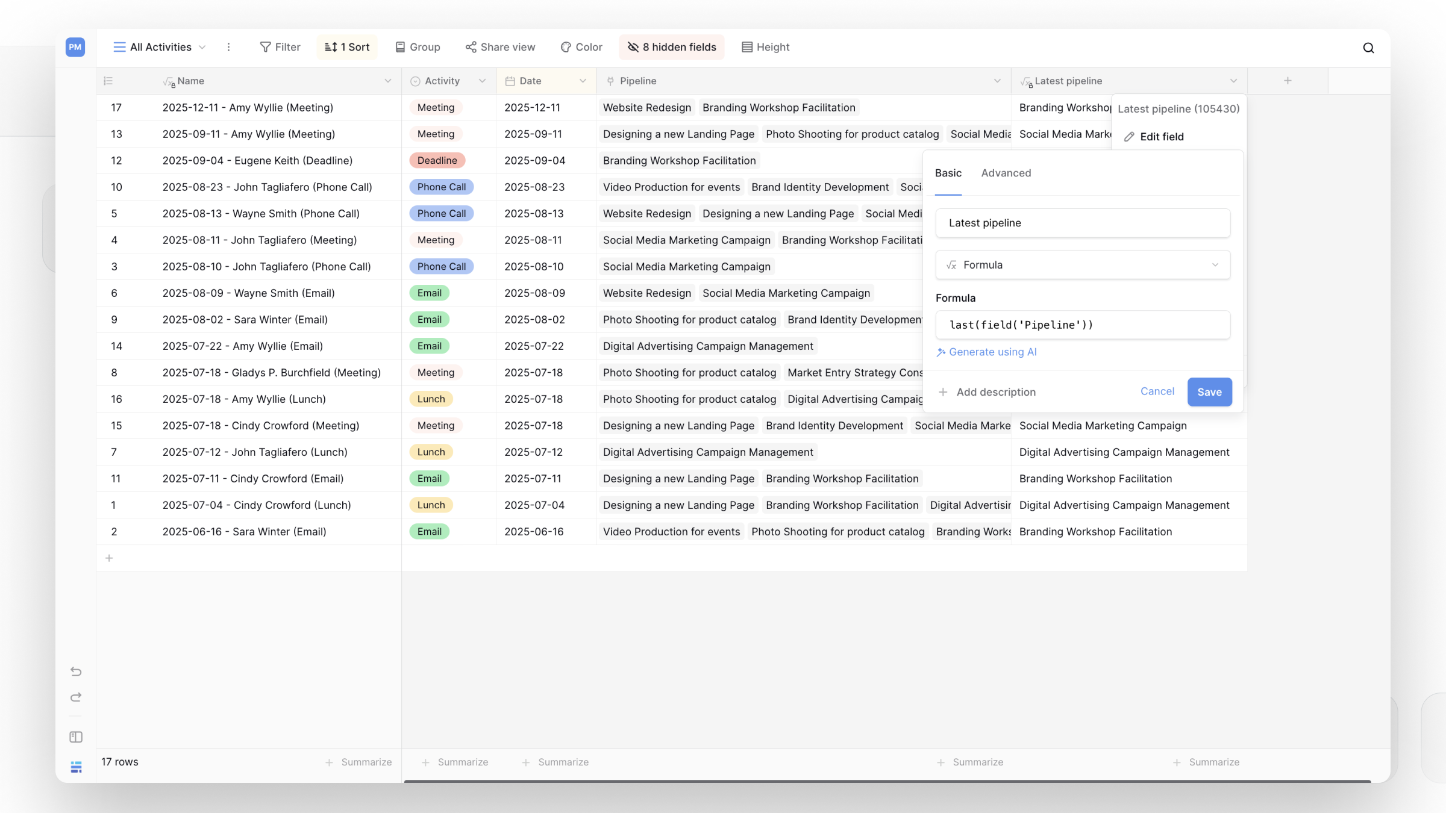Click the undo arrow icon
The image size is (1446, 813).
pyautogui.click(x=76, y=671)
